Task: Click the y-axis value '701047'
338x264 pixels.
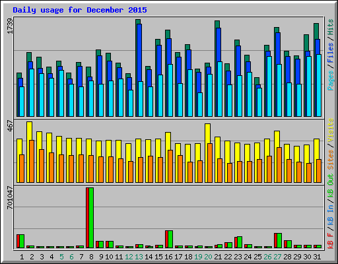Action: coord(10,198)
